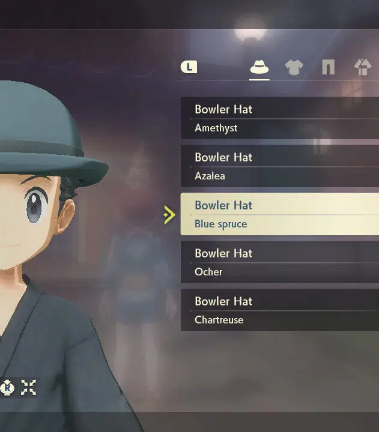Click the underline below the hat tab
The image size is (379, 432).
259,80
